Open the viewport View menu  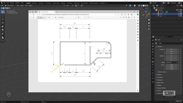(x=18, y=5)
